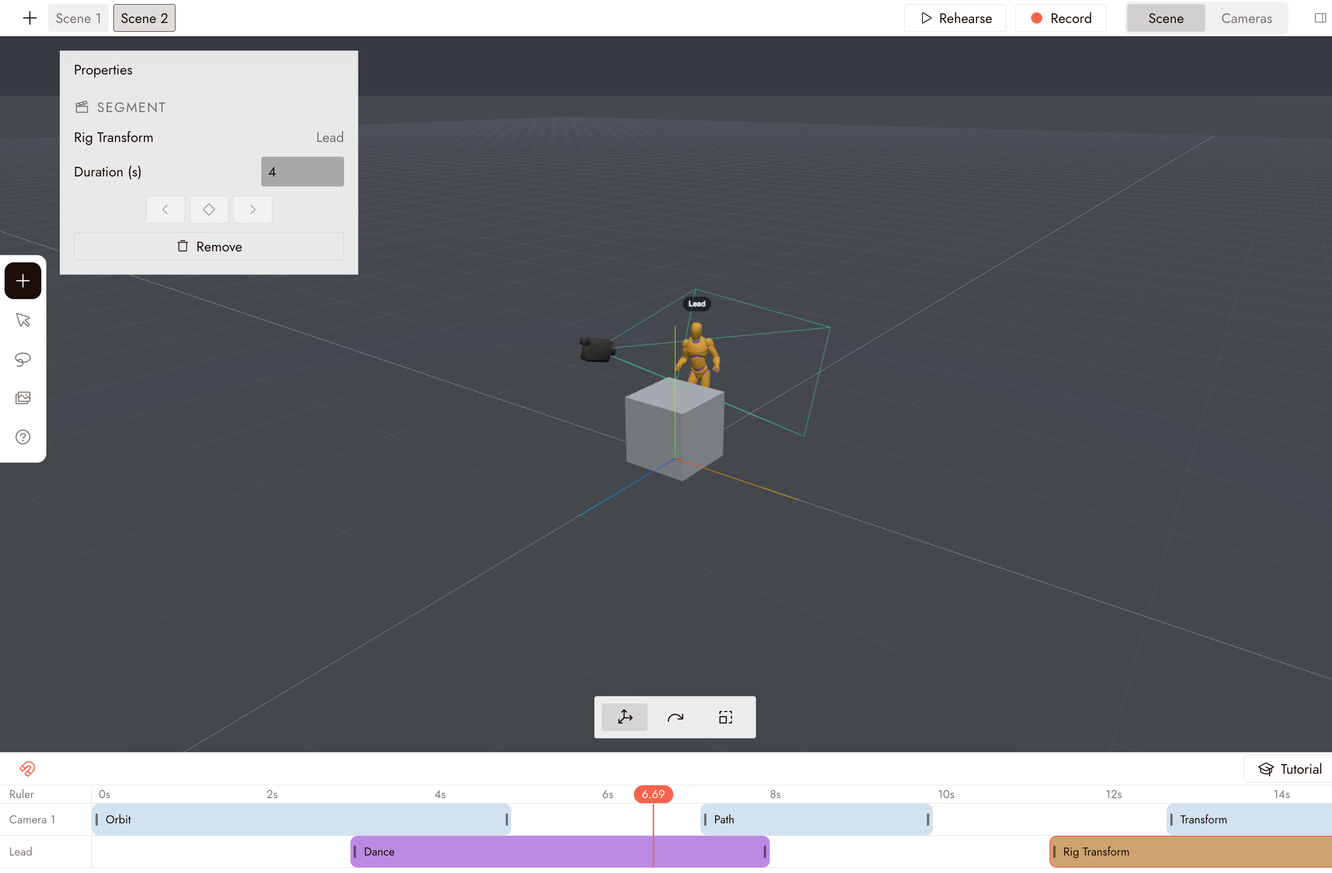Toggle the right side panel icon
1332x873 pixels.
click(x=1320, y=18)
